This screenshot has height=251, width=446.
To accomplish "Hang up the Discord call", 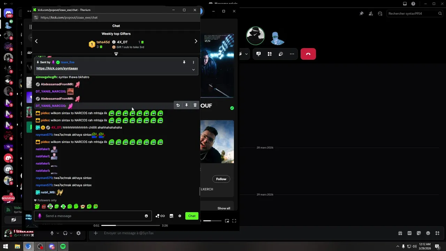I will point(308,54).
